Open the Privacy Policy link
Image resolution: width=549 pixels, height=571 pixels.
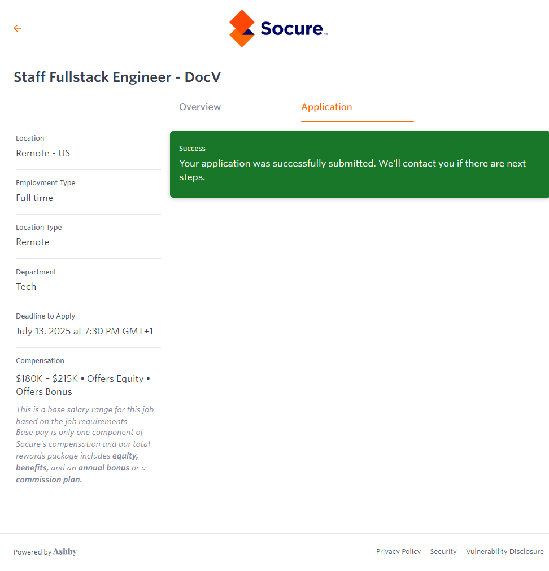398,552
